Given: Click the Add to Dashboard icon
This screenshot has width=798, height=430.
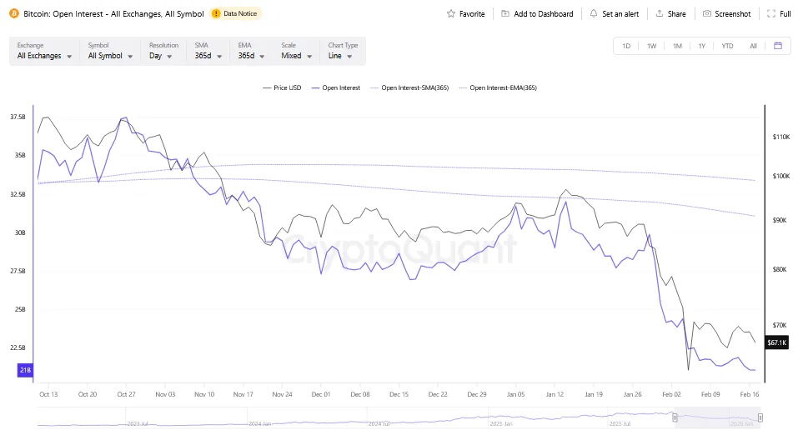Looking at the screenshot, I should [505, 14].
